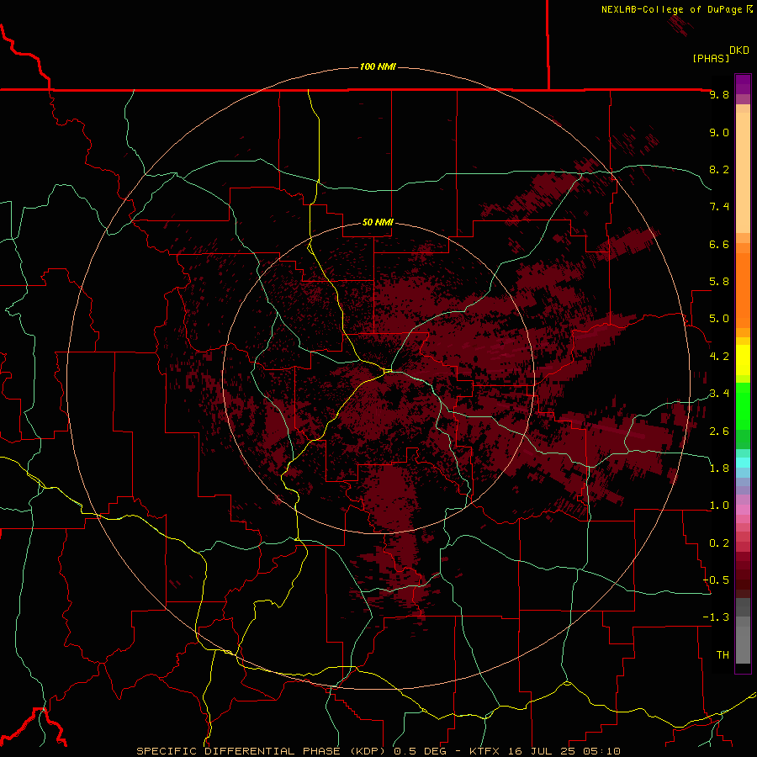Click the DKD legend label
This screenshot has height=757, width=757.
739,50
